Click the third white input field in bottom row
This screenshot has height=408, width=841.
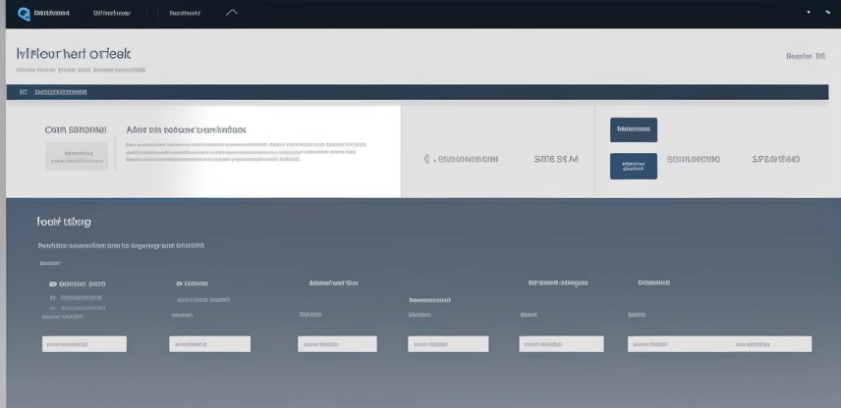[337, 344]
